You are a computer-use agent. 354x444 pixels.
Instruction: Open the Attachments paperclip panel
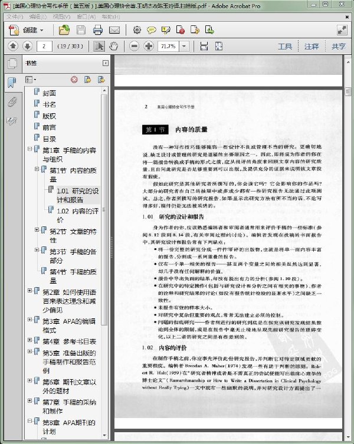(12, 101)
